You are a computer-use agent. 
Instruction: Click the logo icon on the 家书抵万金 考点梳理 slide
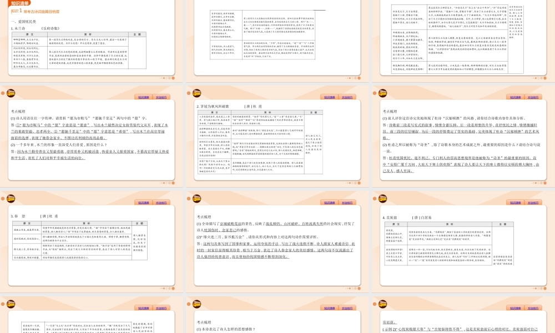196,199
